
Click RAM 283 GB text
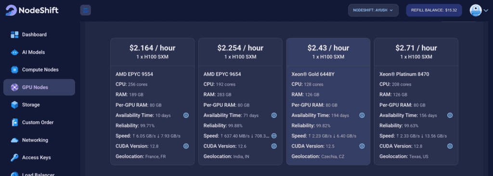[217, 94]
